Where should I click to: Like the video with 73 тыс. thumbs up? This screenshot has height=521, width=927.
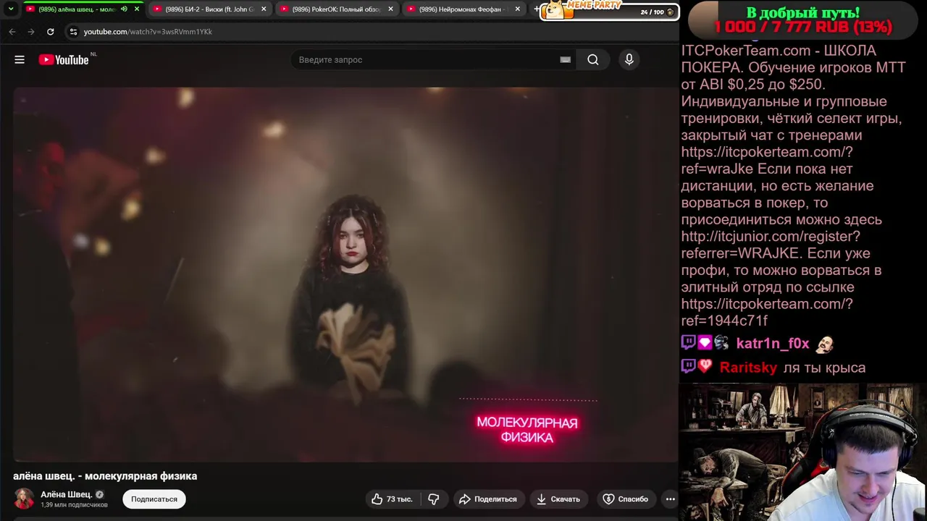point(392,499)
